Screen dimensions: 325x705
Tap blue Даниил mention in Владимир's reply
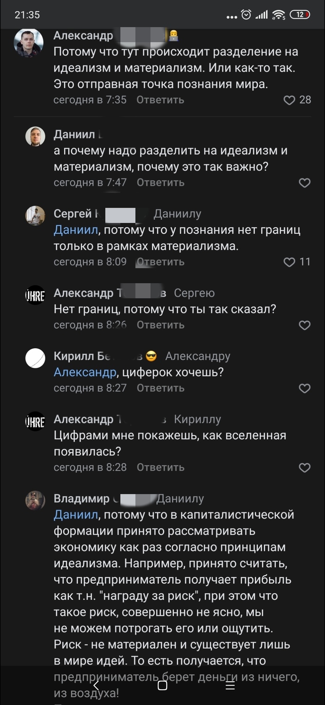point(76,515)
